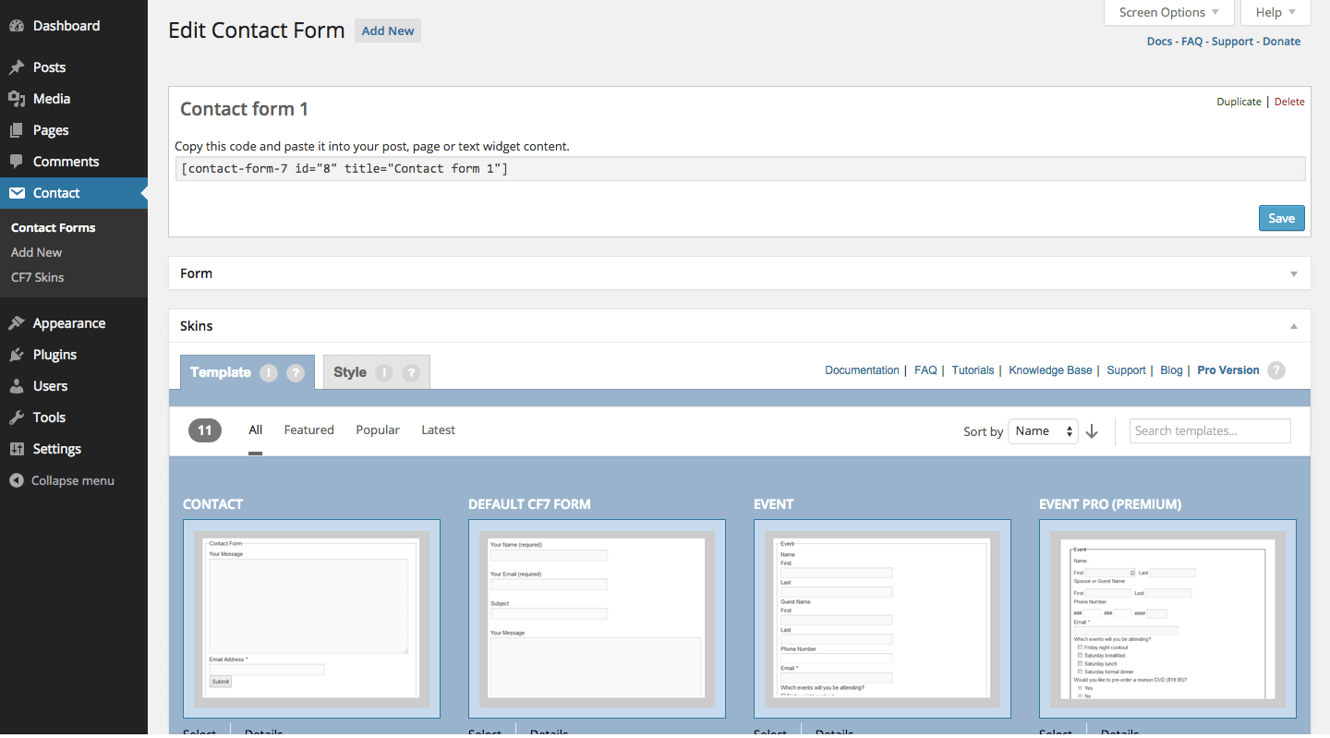Image resolution: width=1330 pixels, height=738 pixels.
Task: Click the blue Save button
Action: click(x=1281, y=218)
